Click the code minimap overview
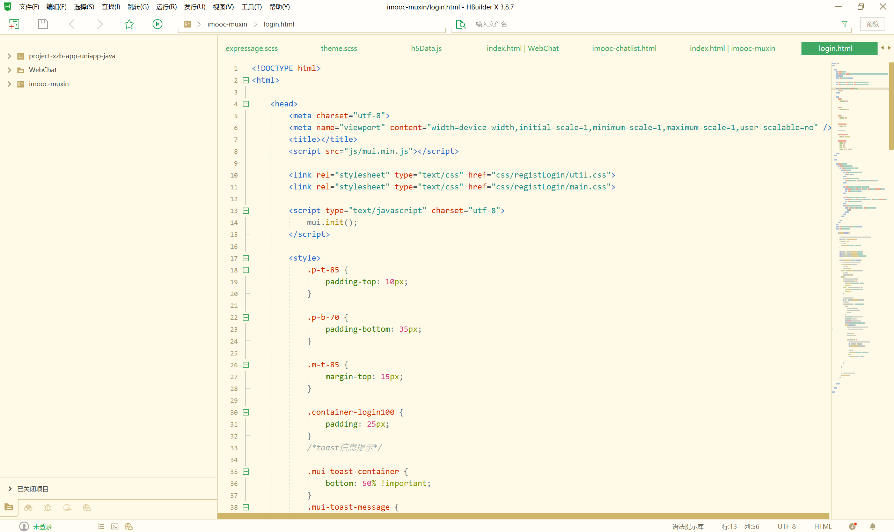Image resolution: width=894 pixels, height=532 pixels. pos(859,228)
